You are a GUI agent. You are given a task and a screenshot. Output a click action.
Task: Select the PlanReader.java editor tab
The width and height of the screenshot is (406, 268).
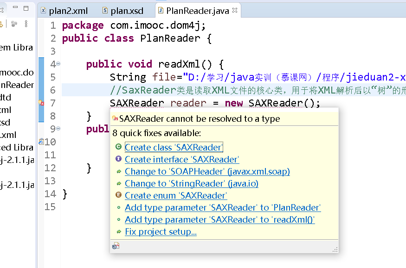(197, 11)
